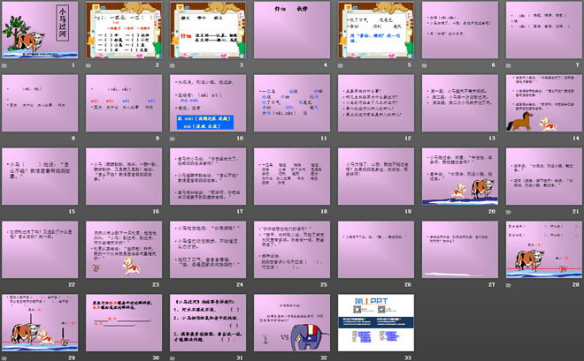Select slide 6 thumbnail
Image resolution: width=584 pixels, height=361 pixels.
click(x=460, y=30)
